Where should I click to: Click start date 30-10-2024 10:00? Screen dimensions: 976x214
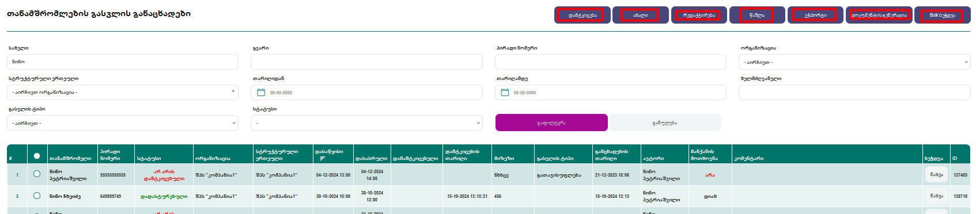coord(333,196)
